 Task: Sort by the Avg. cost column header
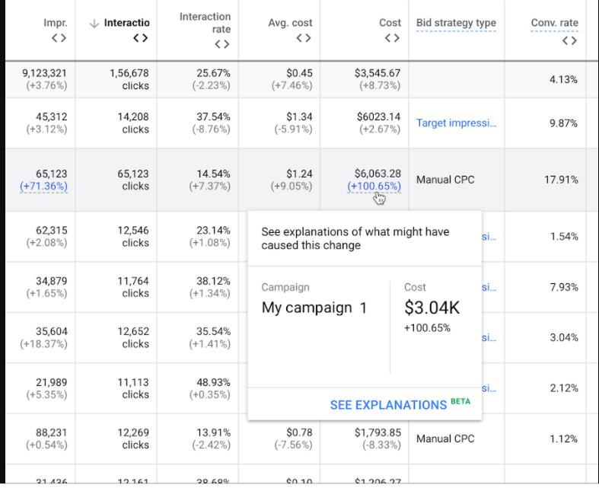(290, 23)
